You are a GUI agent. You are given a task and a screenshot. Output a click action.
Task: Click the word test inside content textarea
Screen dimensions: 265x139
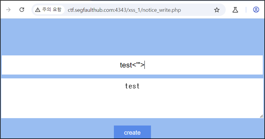pyautogui.click(x=132, y=86)
